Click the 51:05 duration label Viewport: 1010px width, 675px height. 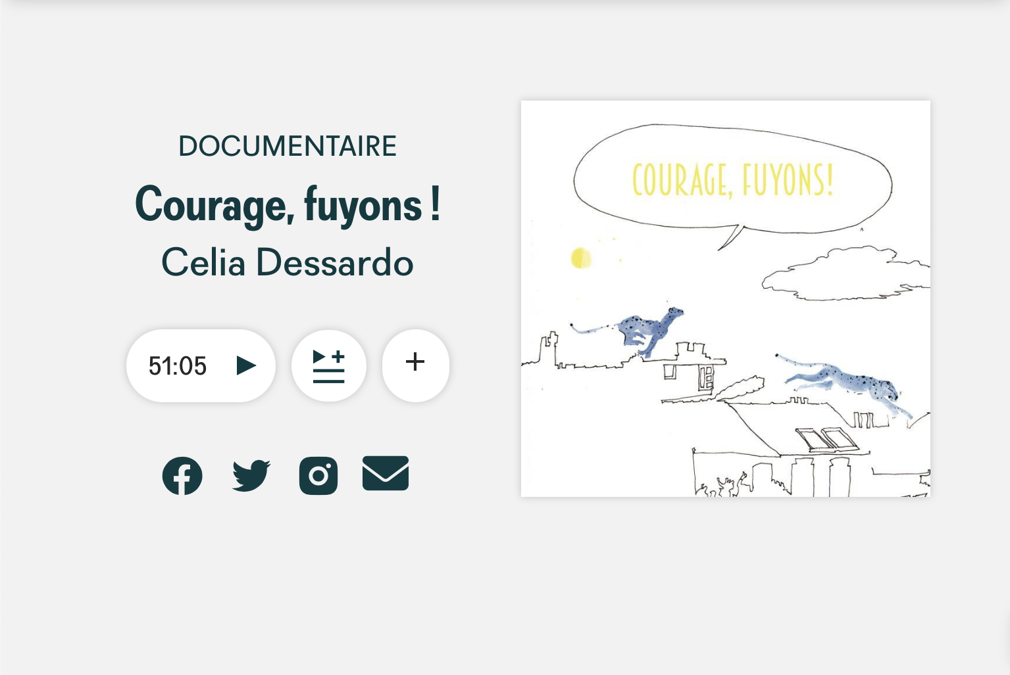[178, 366]
